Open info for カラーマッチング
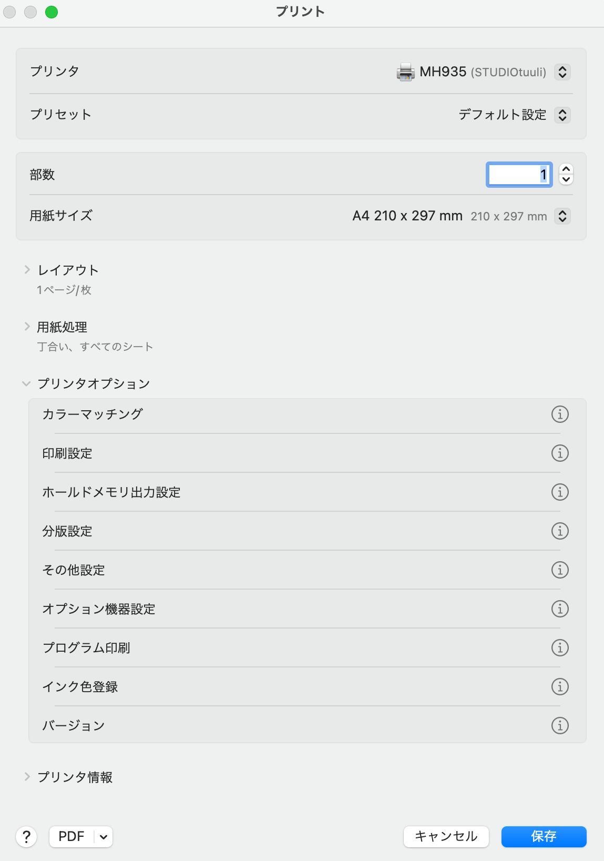This screenshot has width=604, height=861. pos(560,414)
